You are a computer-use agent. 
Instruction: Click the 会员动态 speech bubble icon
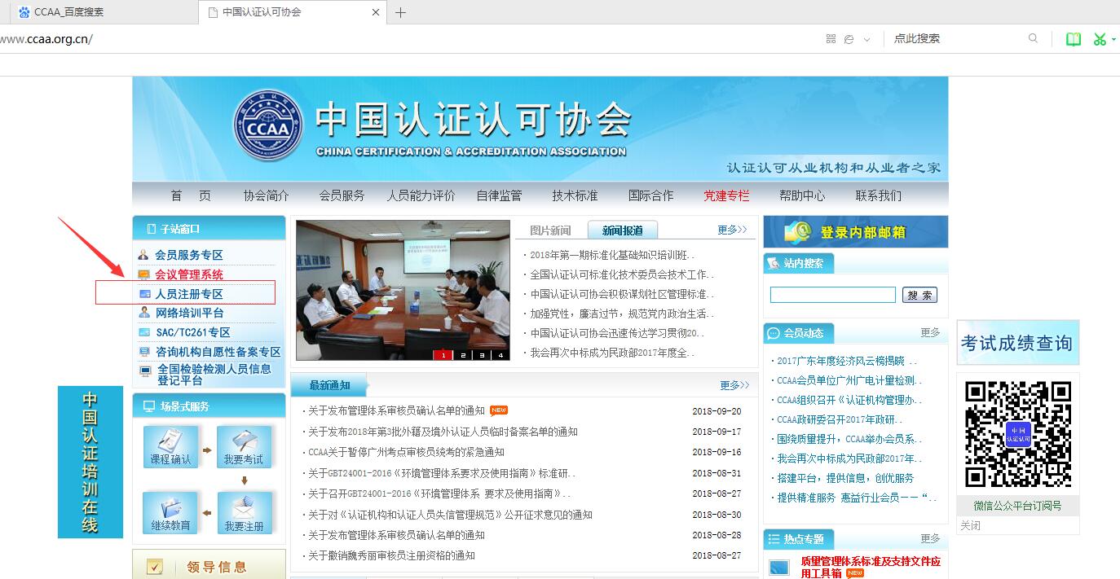774,333
